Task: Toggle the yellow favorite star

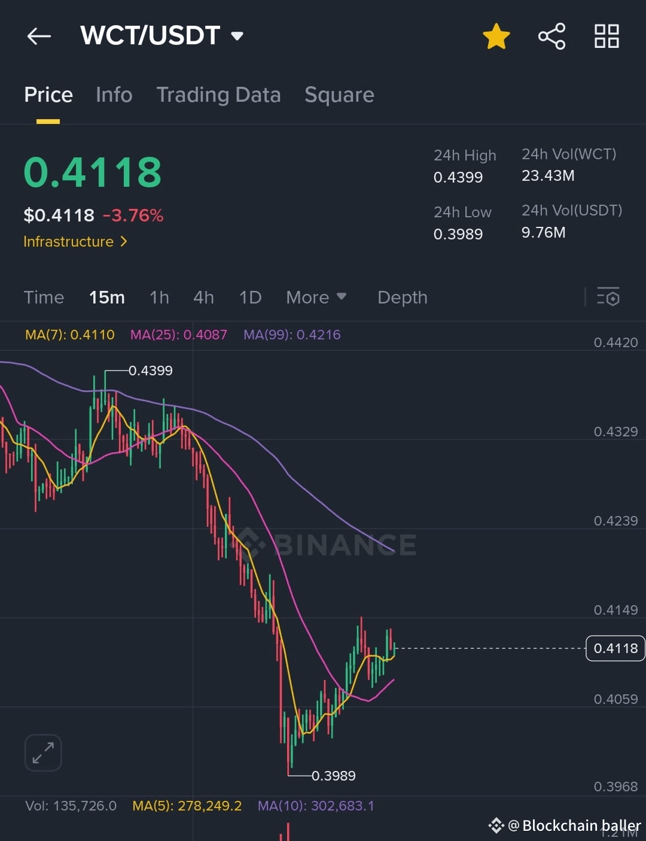Action: point(496,37)
